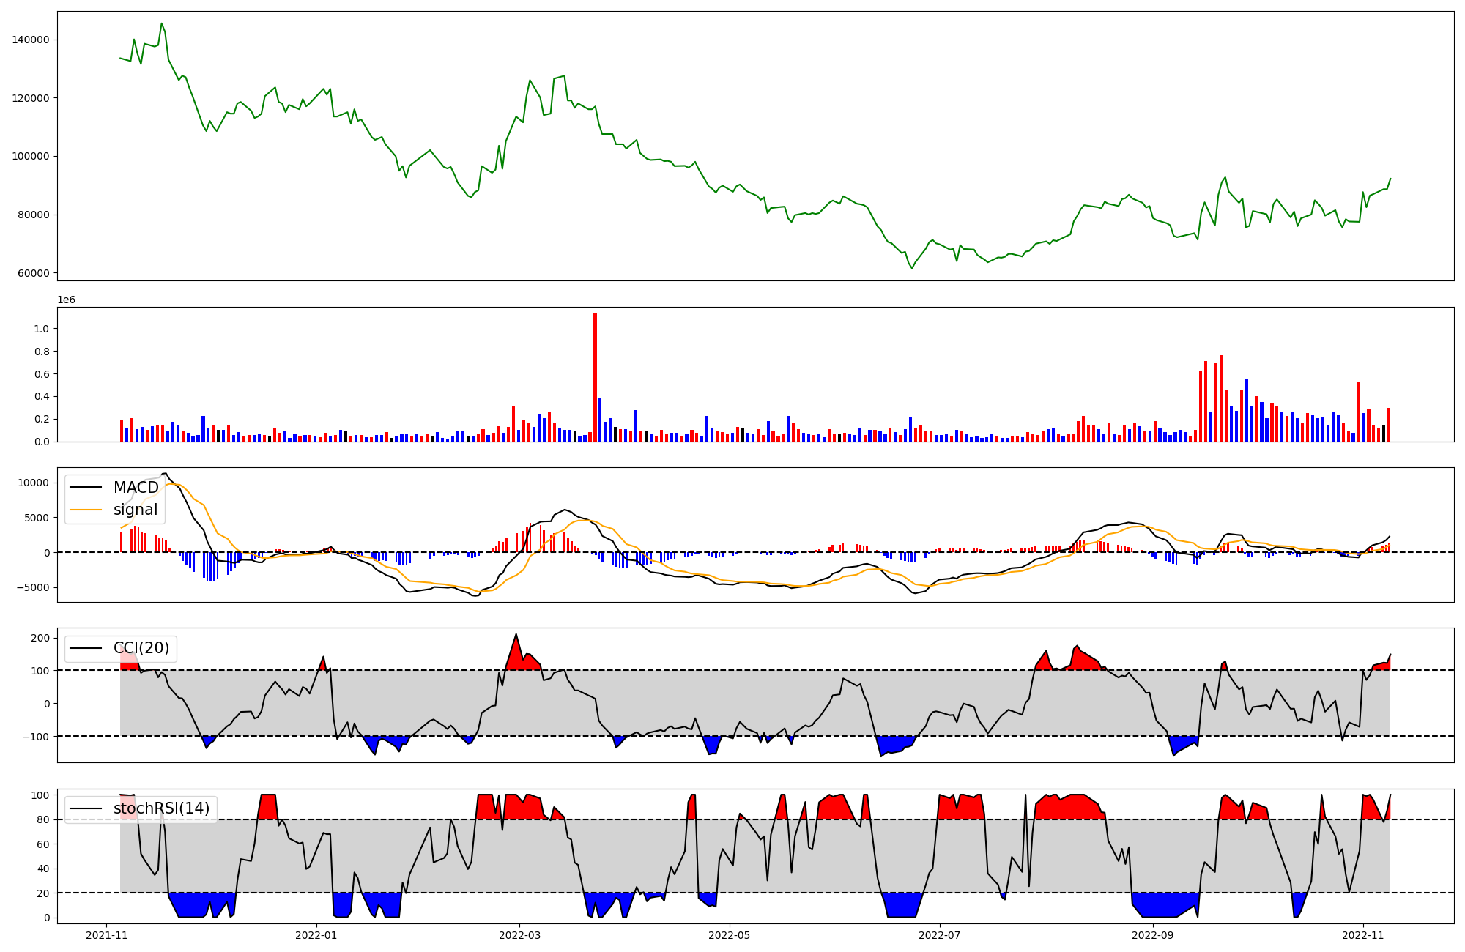This screenshot has height=952, width=1465.
Task: Click the 10000 MACD axis label
Action: point(34,483)
